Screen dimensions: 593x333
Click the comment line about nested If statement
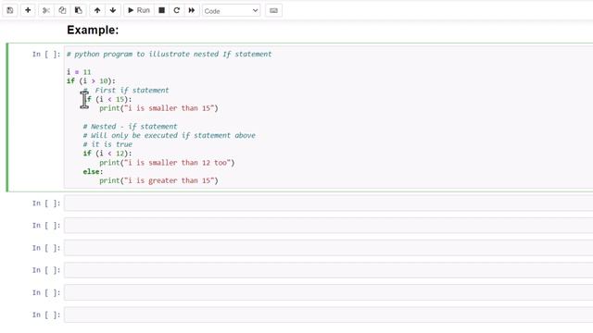click(x=169, y=54)
